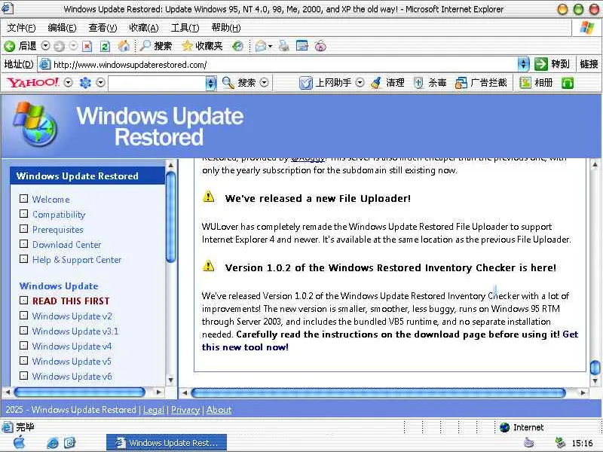Click the Print icon
603x452 pixels.
[284, 46]
